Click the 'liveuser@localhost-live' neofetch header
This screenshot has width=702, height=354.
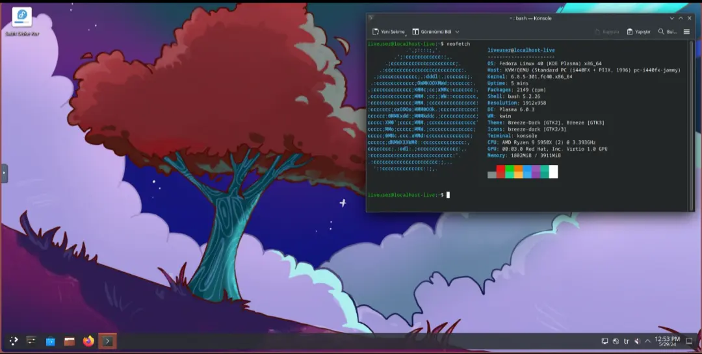click(521, 50)
